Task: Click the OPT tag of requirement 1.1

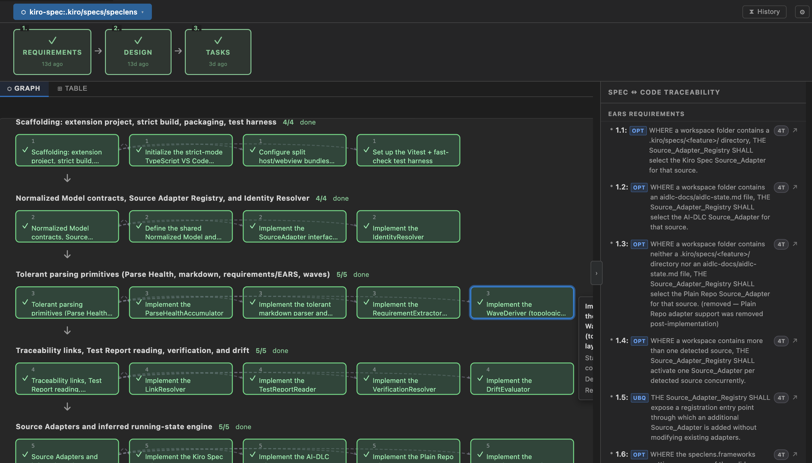Action: 638,131
